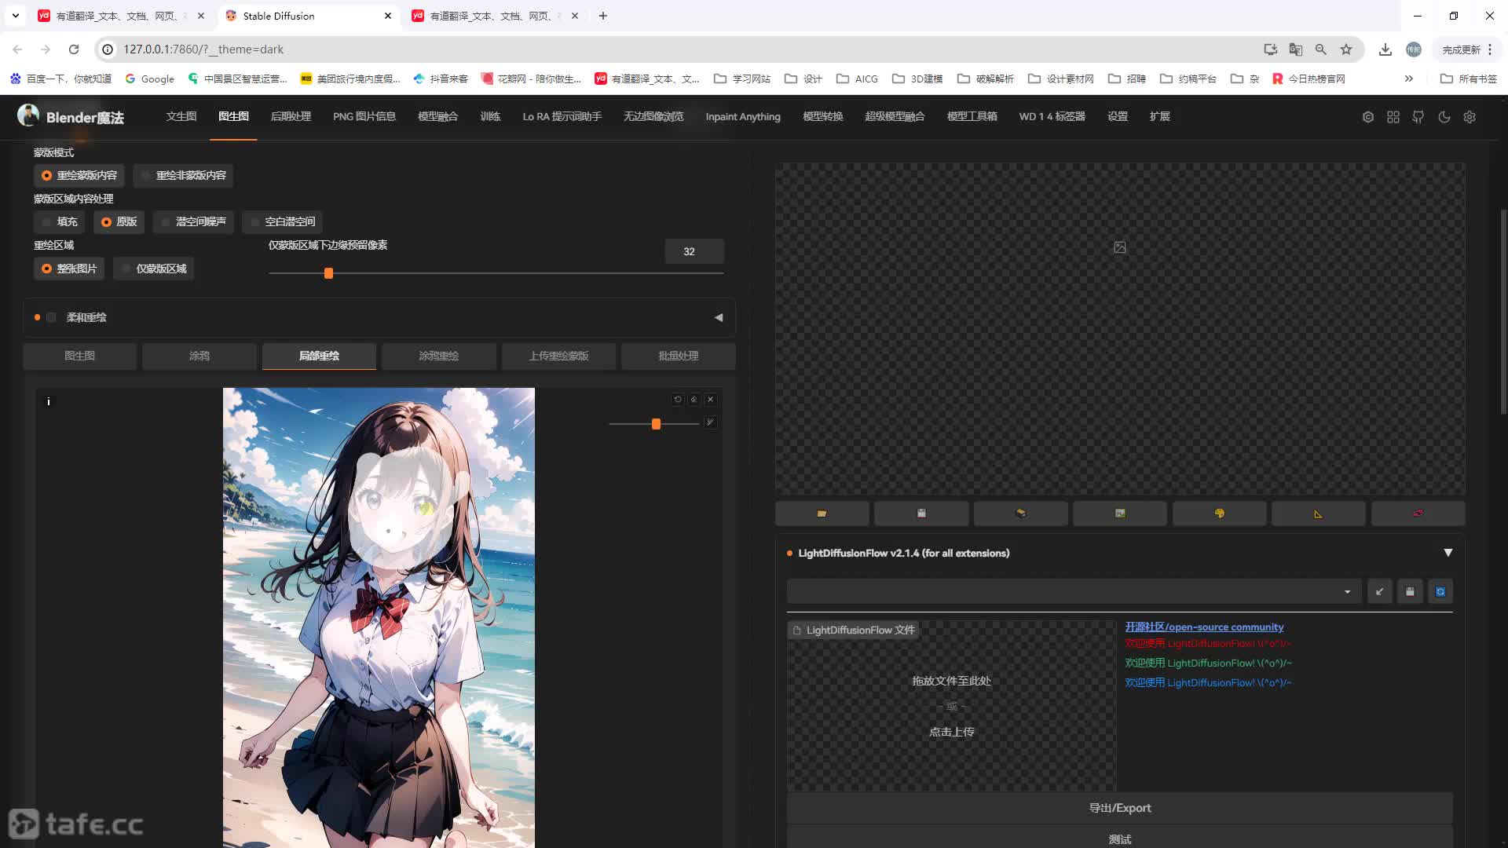
Task: Switch to the 后期处理 tab
Action: (291, 116)
